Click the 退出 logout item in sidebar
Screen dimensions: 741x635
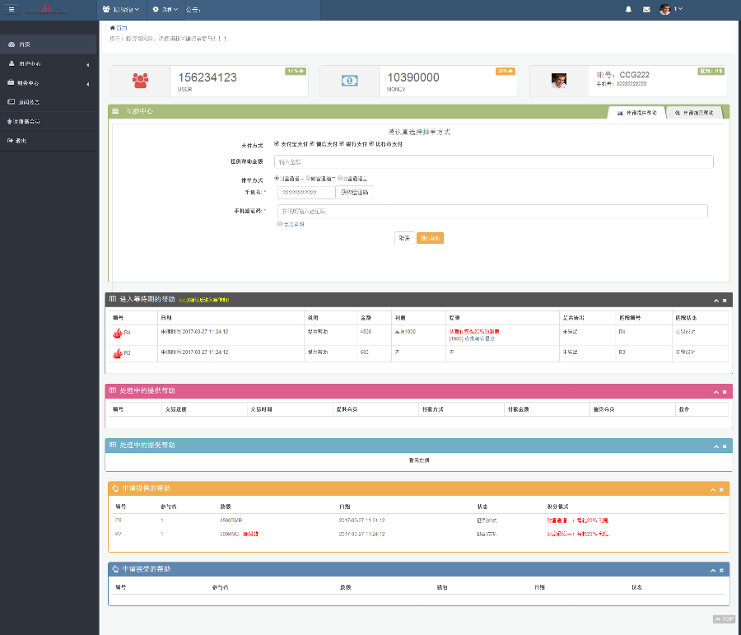[21, 141]
